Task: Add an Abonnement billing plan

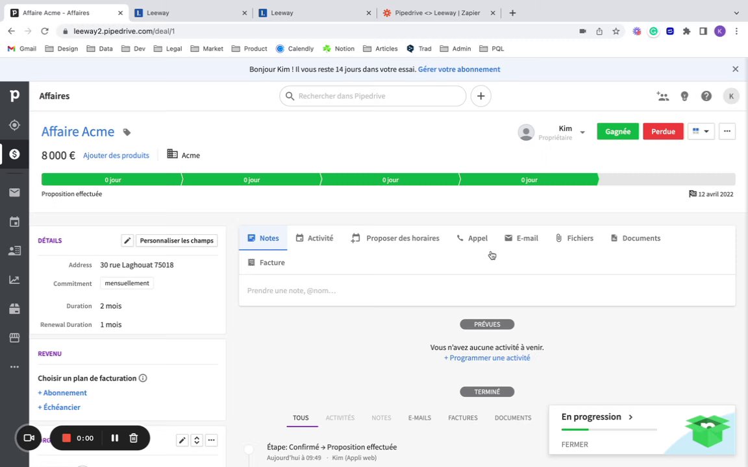Action: 62,393
